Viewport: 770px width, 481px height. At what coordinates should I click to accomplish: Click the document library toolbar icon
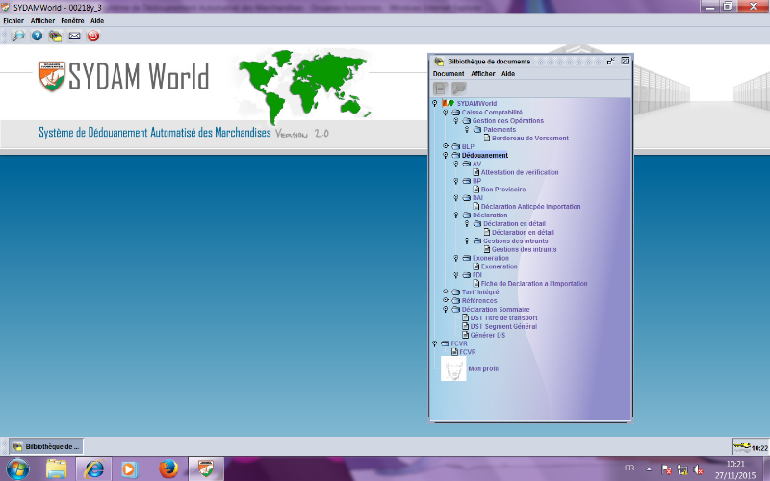[x=56, y=36]
